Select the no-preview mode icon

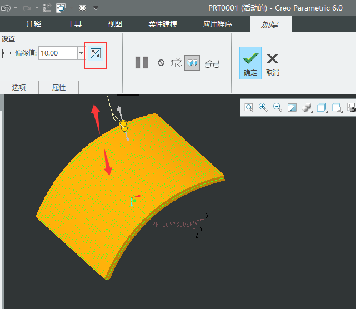tap(161, 63)
